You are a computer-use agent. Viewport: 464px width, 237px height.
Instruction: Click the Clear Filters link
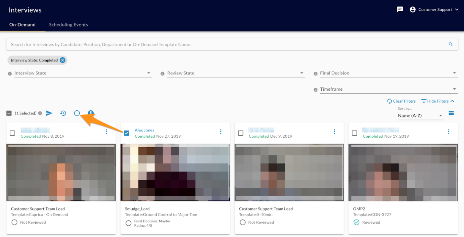(x=401, y=101)
